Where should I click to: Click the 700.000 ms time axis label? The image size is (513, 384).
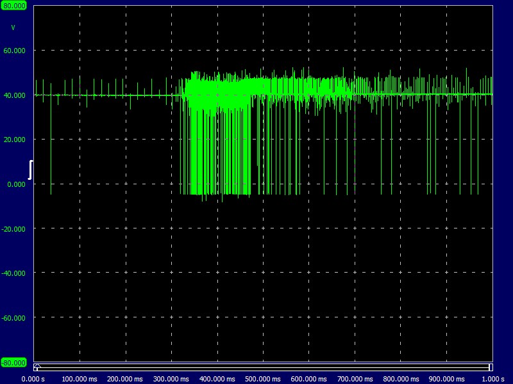(355, 379)
